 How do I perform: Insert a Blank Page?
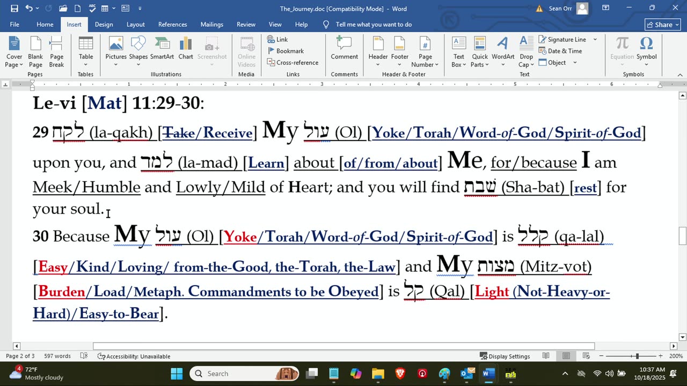35,53
